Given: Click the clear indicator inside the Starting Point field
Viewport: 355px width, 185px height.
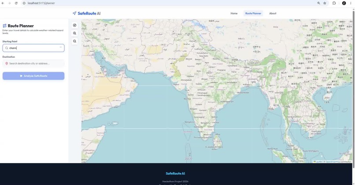Looking at the screenshot, I should pyautogui.click(x=61, y=47).
